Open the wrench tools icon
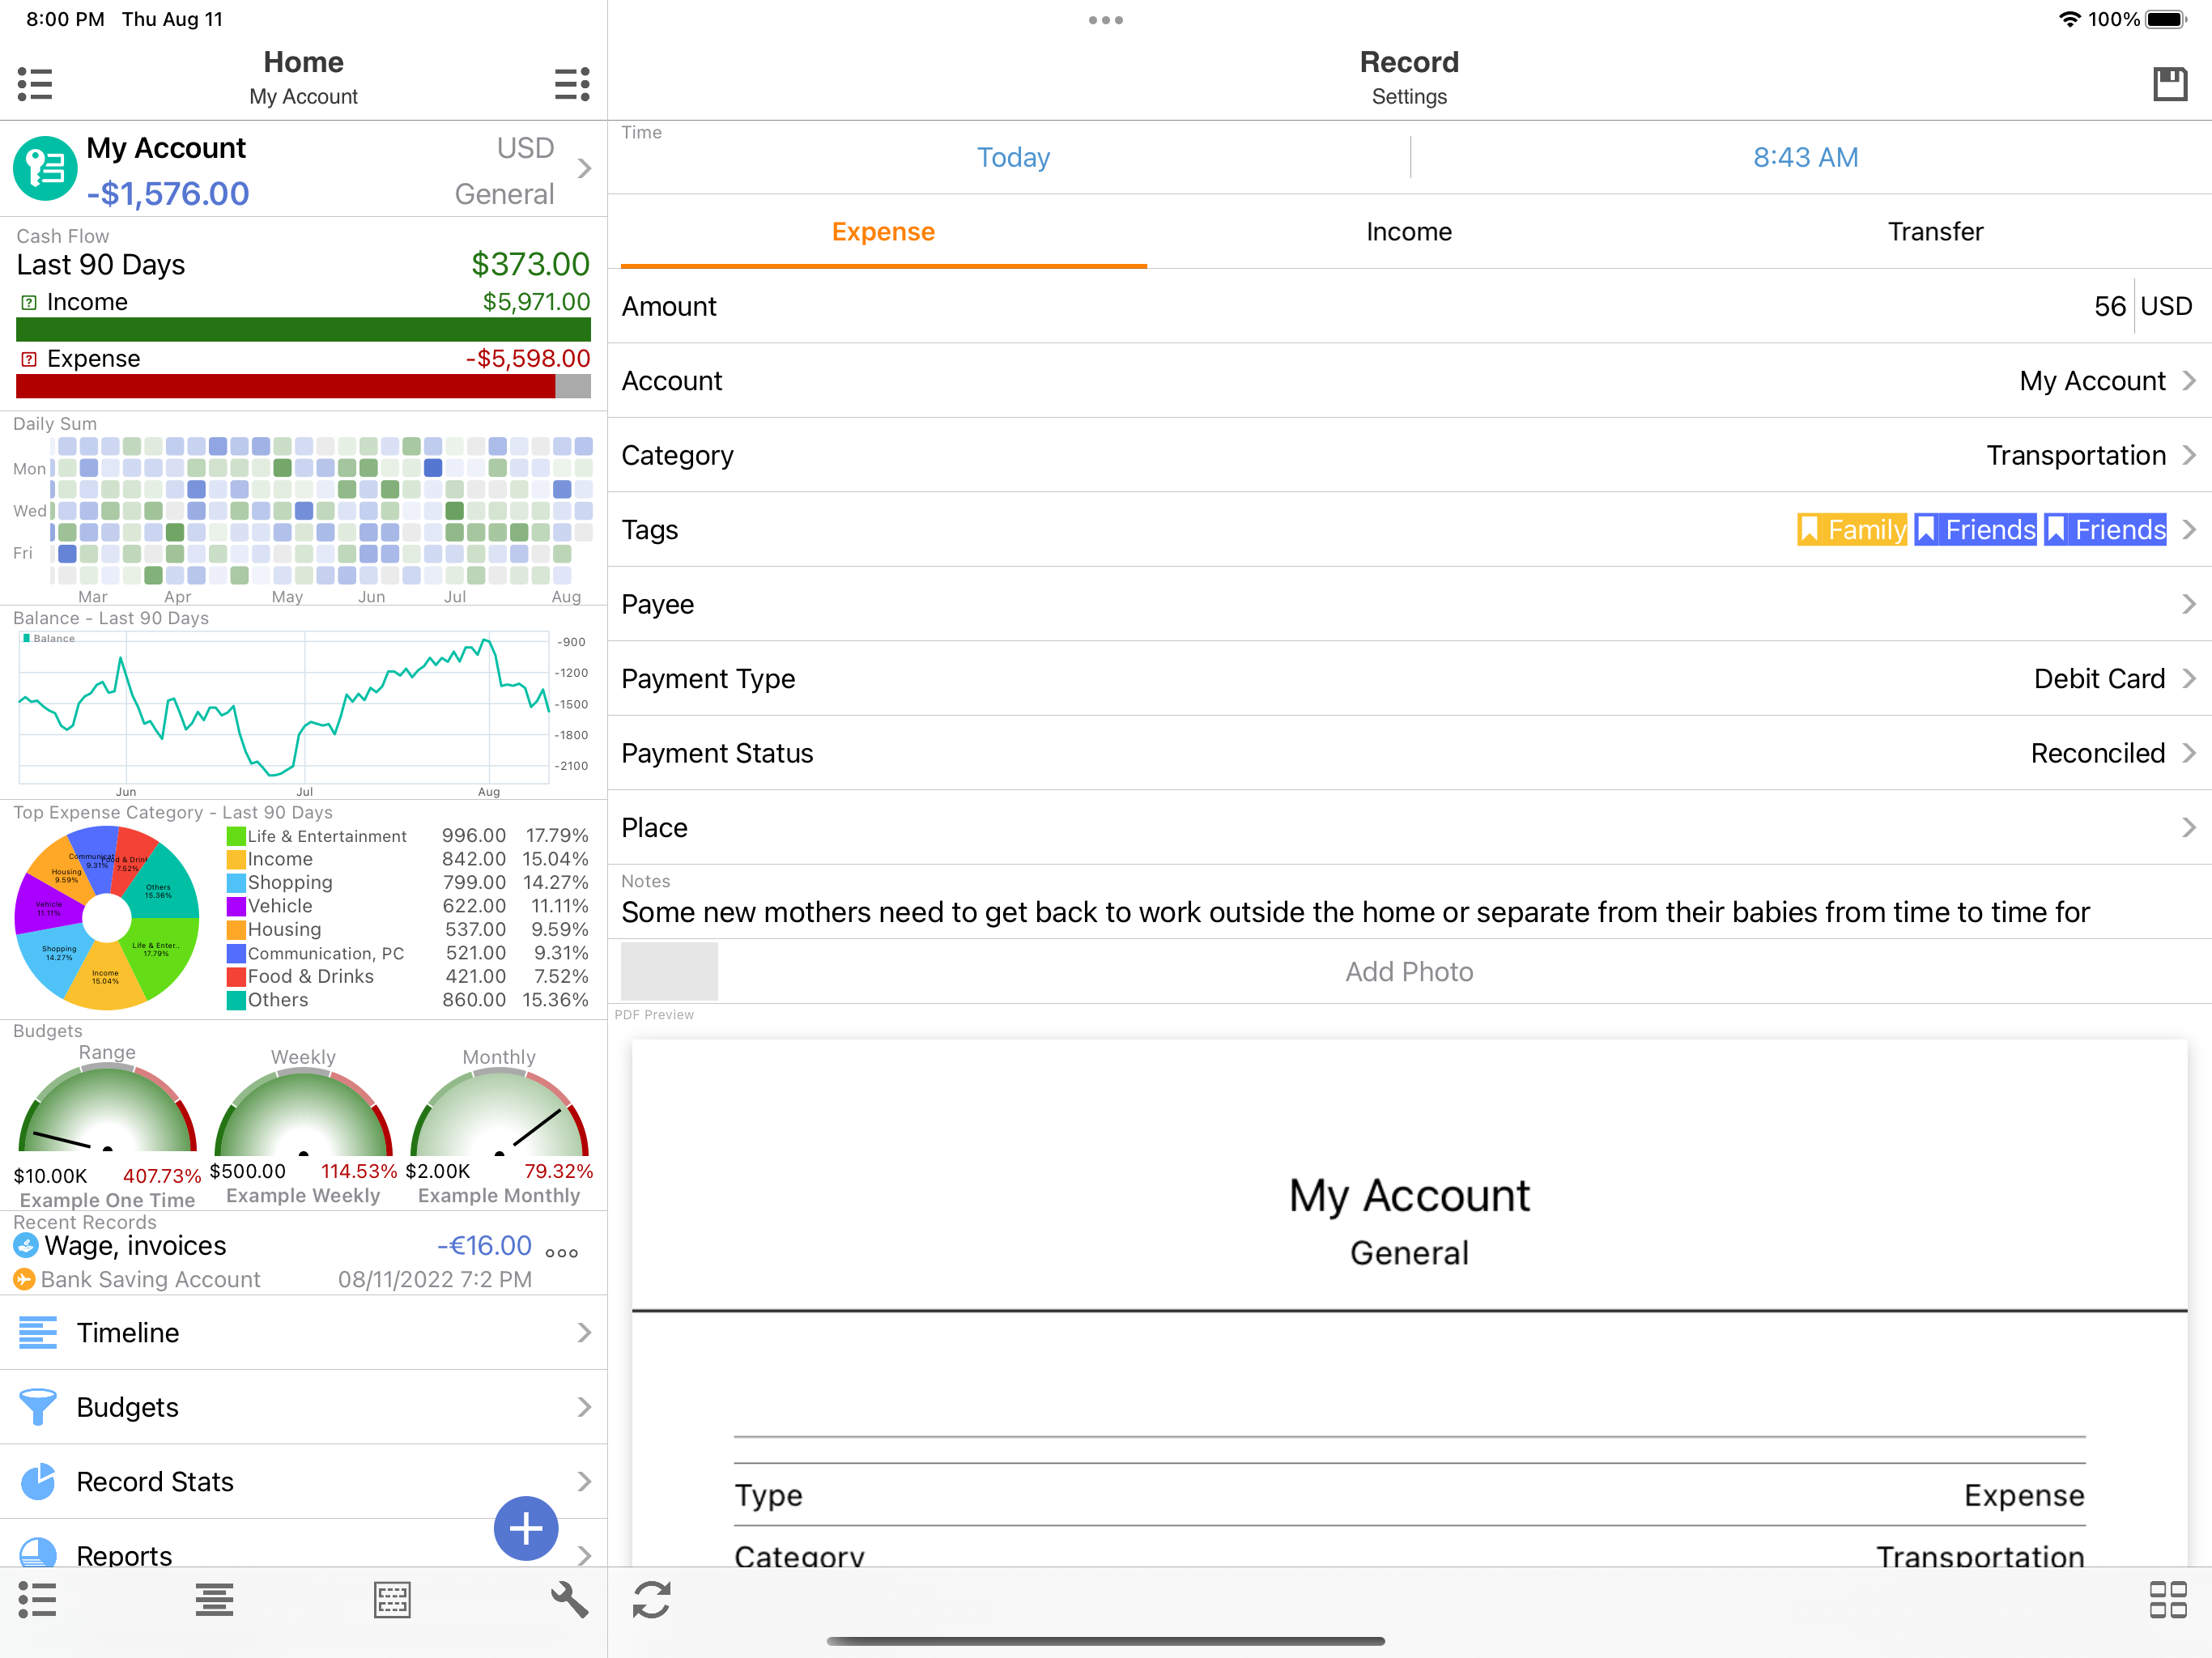This screenshot has height=1658, width=2212. [x=569, y=1599]
